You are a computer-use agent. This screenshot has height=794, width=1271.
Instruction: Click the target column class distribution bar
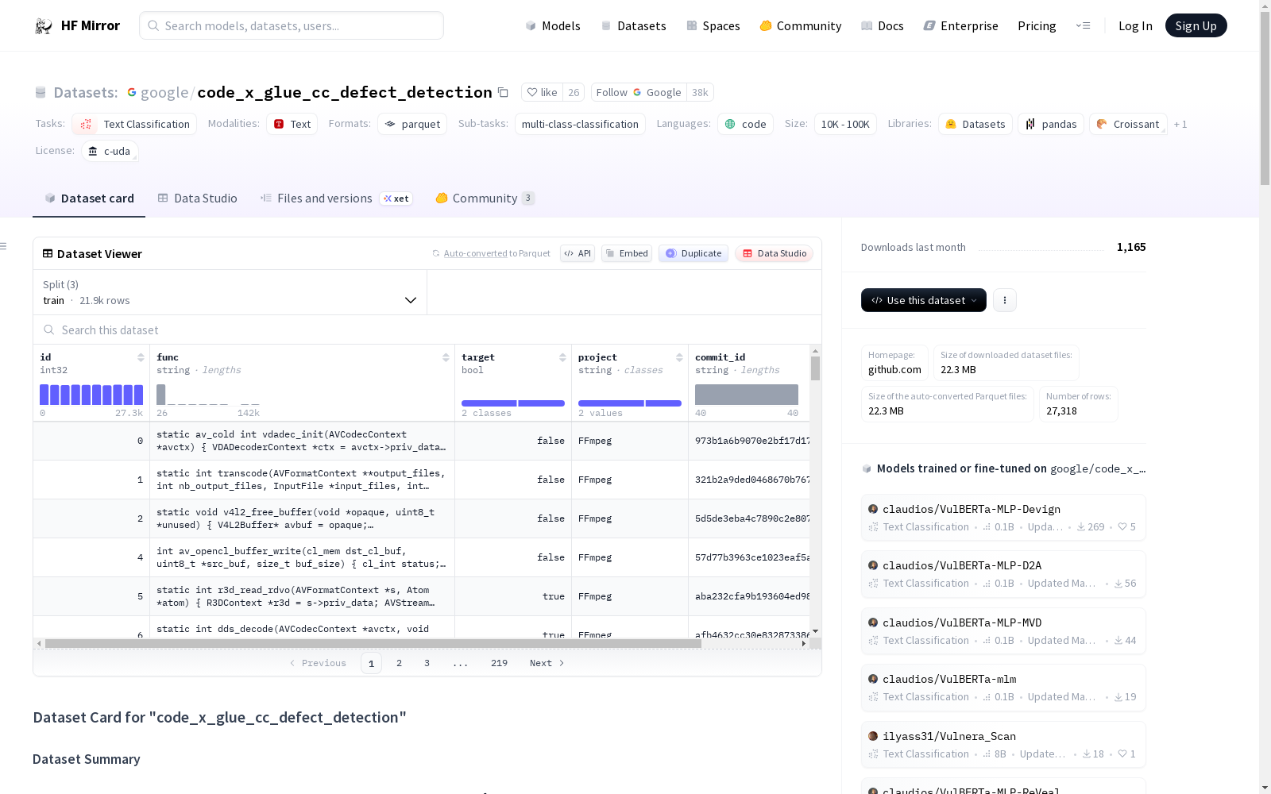[513, 403]
